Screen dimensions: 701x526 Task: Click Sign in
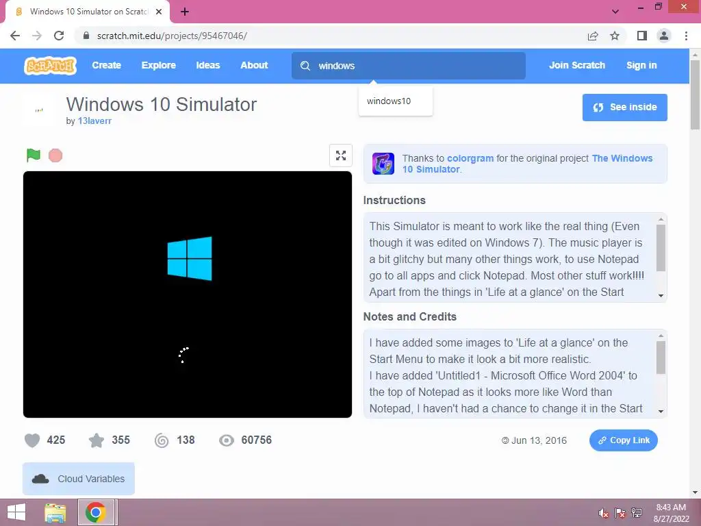(641, 65)
